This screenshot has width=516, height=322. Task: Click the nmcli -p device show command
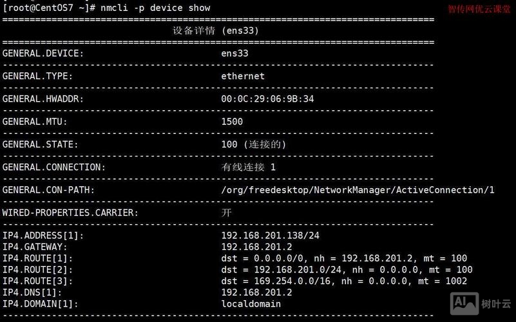[x=155, y=8]
